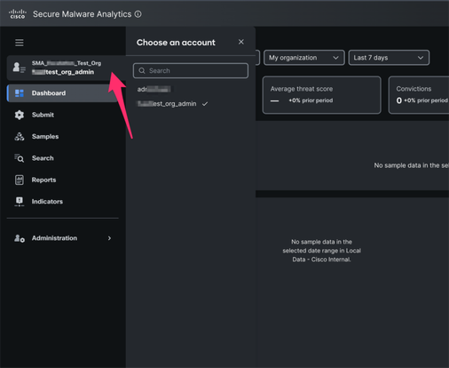The height and width of the screenshot is (368, 449).
Task: Click the Cisco logo
Action: point(18,14)
